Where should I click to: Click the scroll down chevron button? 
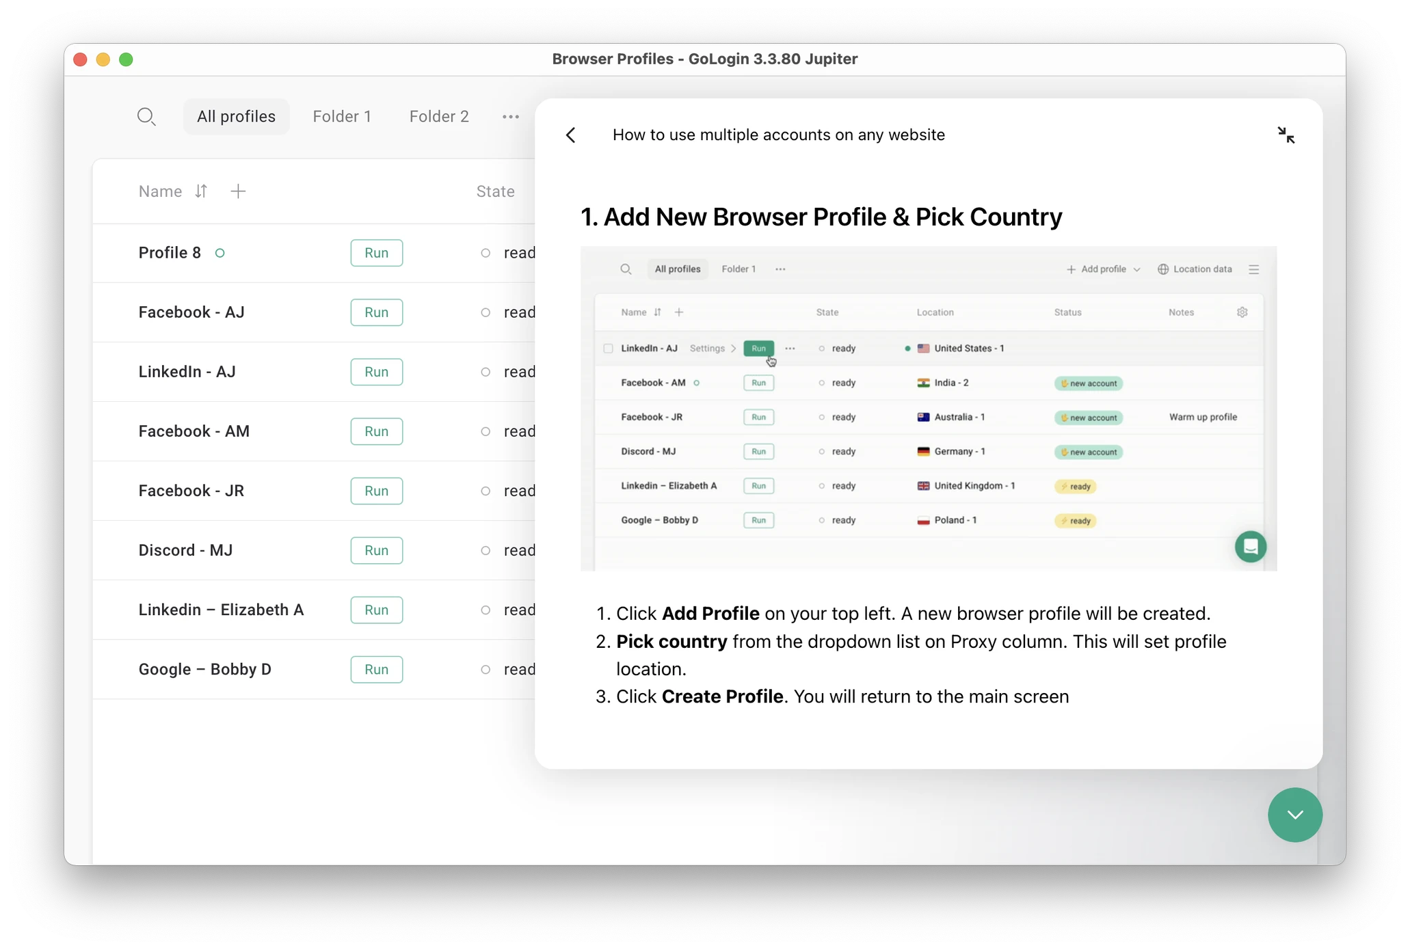[x=1295, y=814]
